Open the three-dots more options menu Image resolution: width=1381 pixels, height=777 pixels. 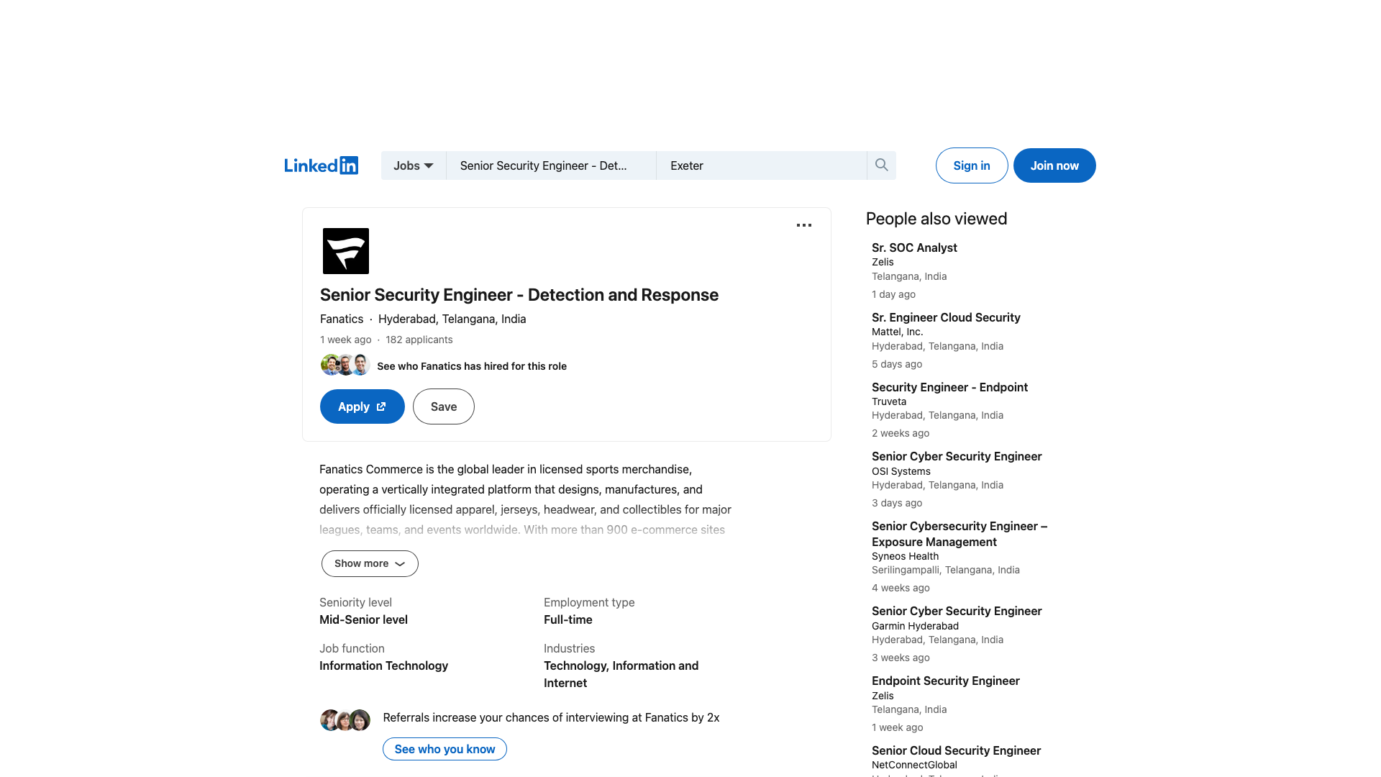point(804,225)
